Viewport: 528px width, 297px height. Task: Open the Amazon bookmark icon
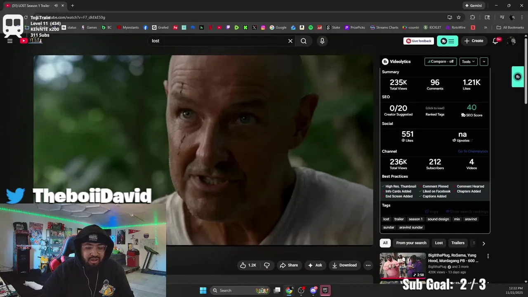[x=302, y=28]
